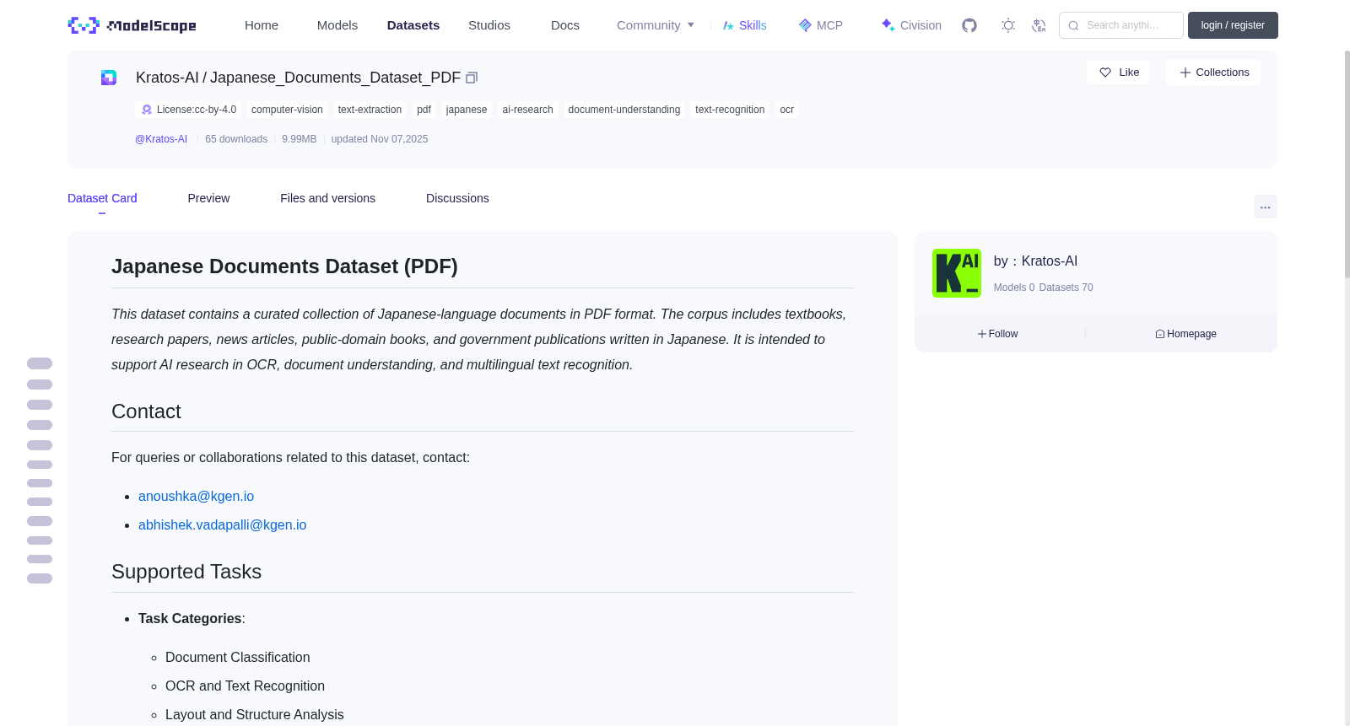Open the MCP page
This screenshot has height=726, width=1350.
(820, 25)
